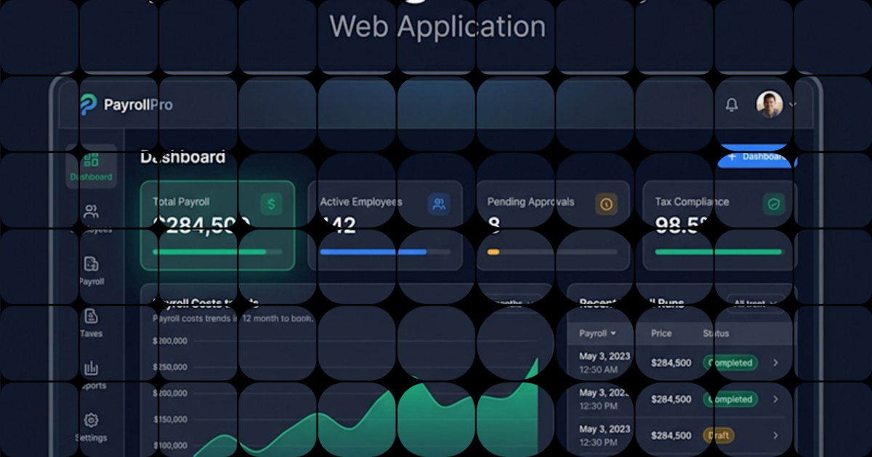Expand the May 3, 2023 12:50 AM row chevron

click(775, 363)
